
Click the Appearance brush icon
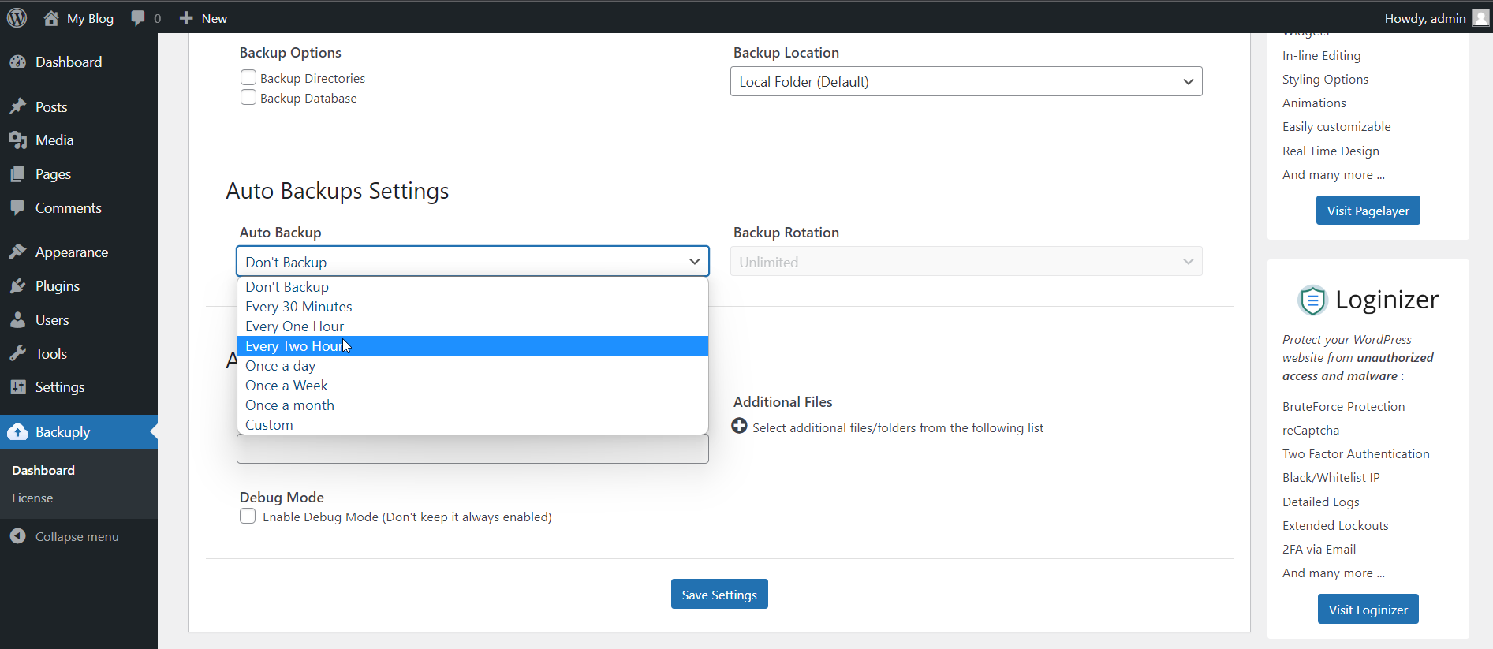click(x=18, y=252)
